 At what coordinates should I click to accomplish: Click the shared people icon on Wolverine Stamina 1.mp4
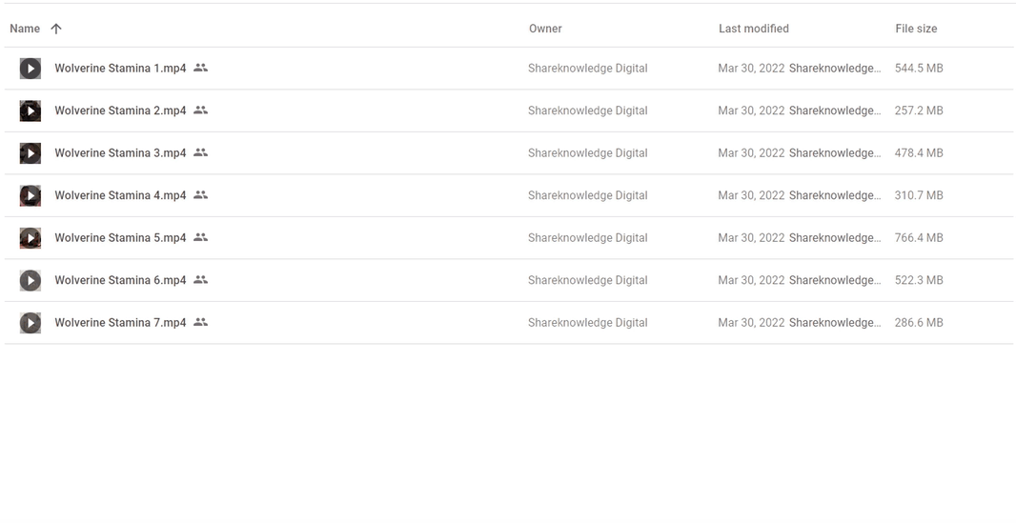[201, 68]
